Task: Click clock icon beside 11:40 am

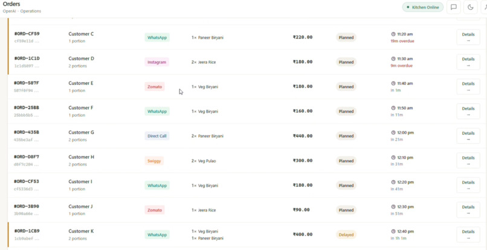Action: [393, 83]
